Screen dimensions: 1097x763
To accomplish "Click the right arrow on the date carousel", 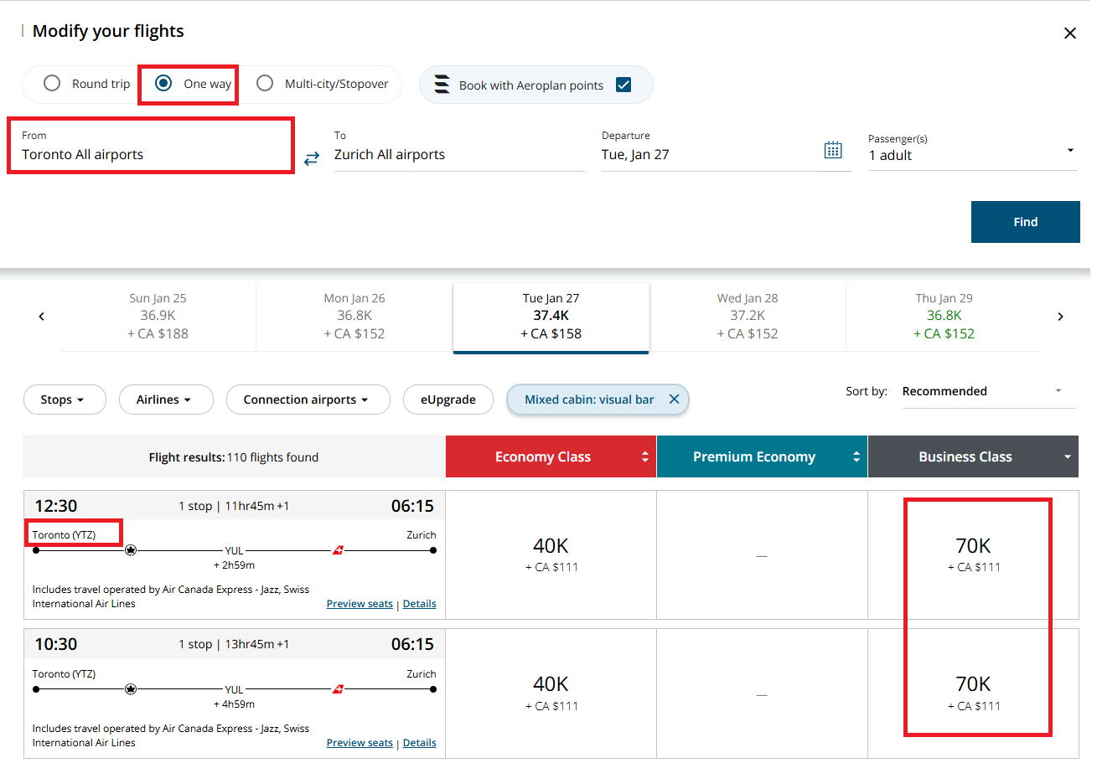I will coord(1060,316).
